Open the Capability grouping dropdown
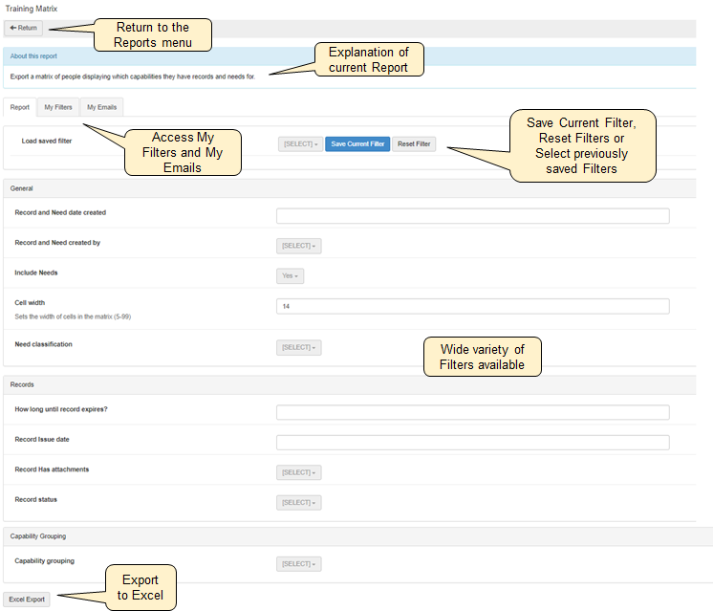The width and height of the screenshot is (713, 611). 299,564
